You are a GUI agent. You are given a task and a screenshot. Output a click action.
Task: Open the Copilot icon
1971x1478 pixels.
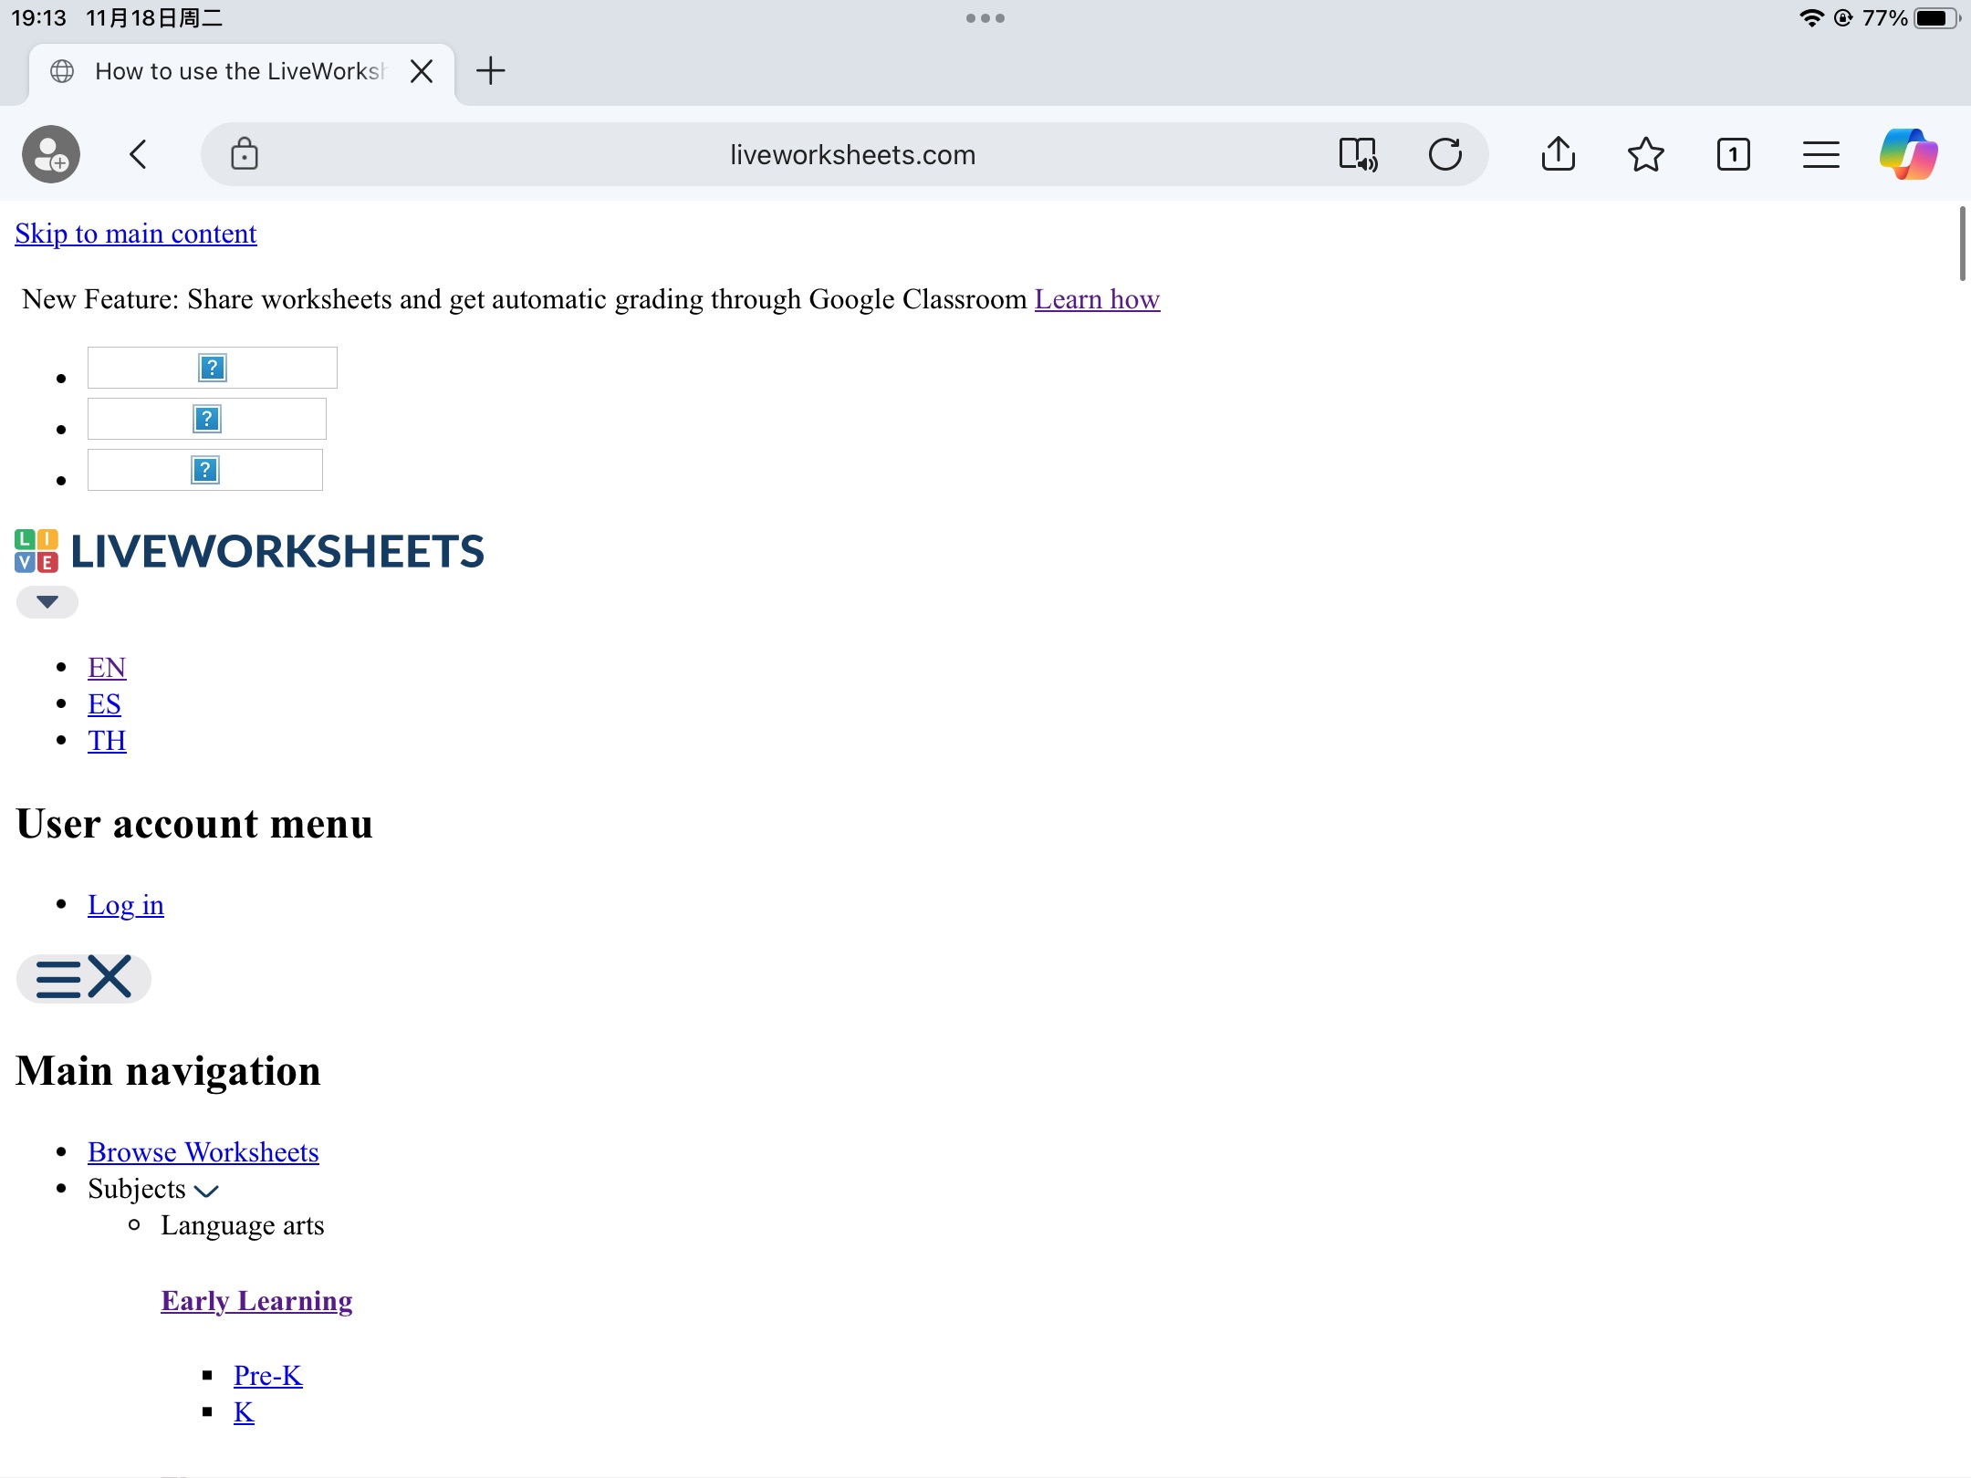(x=1909, y=154)
